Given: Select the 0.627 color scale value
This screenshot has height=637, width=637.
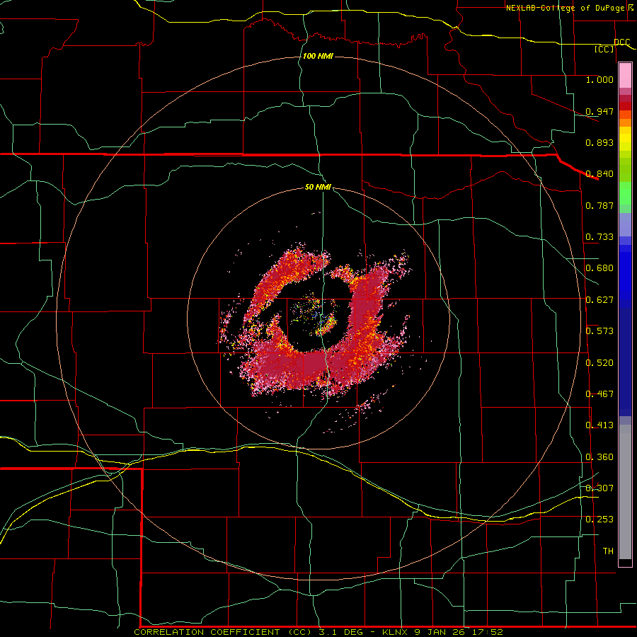Looking at the screenshot, I should (599, 300).
